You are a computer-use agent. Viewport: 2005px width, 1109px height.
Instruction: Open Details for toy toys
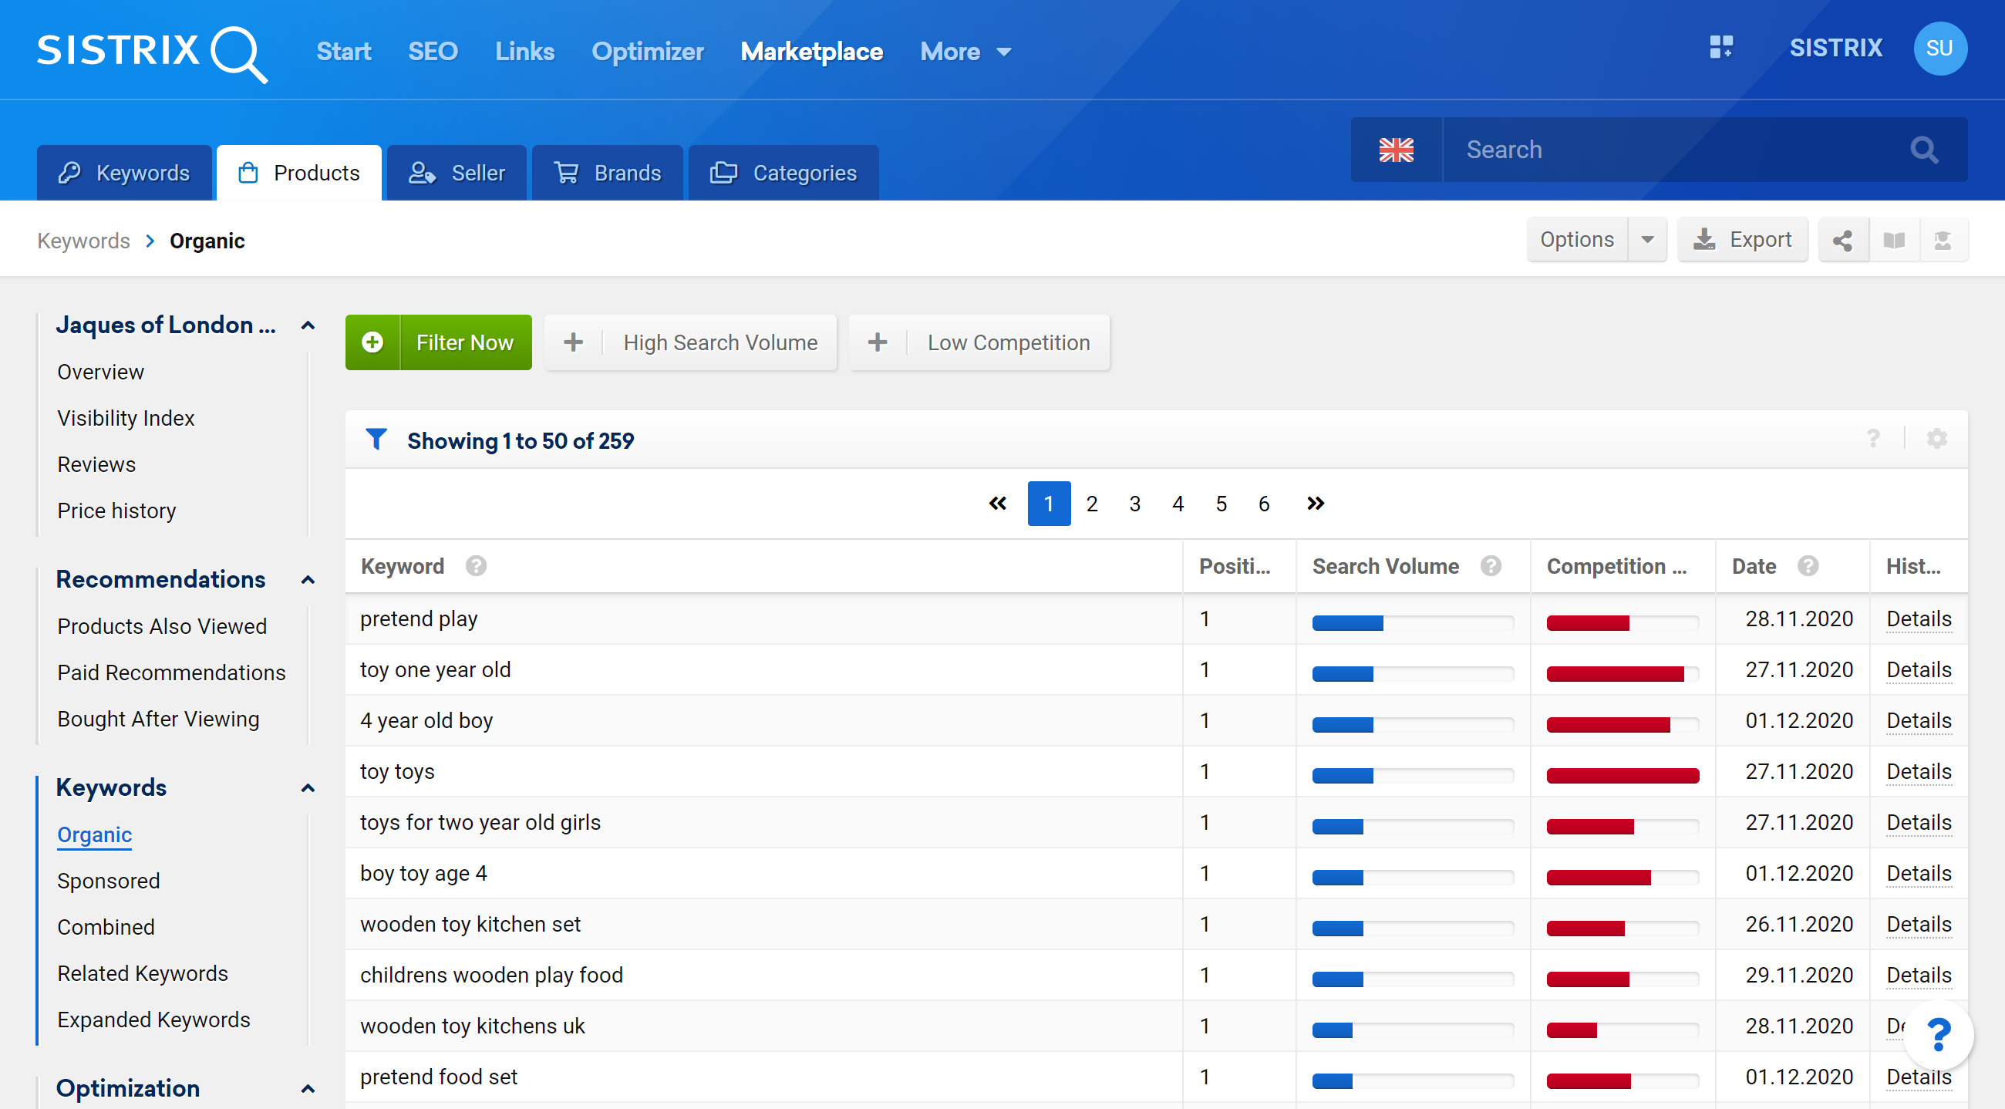point(1919,771)
